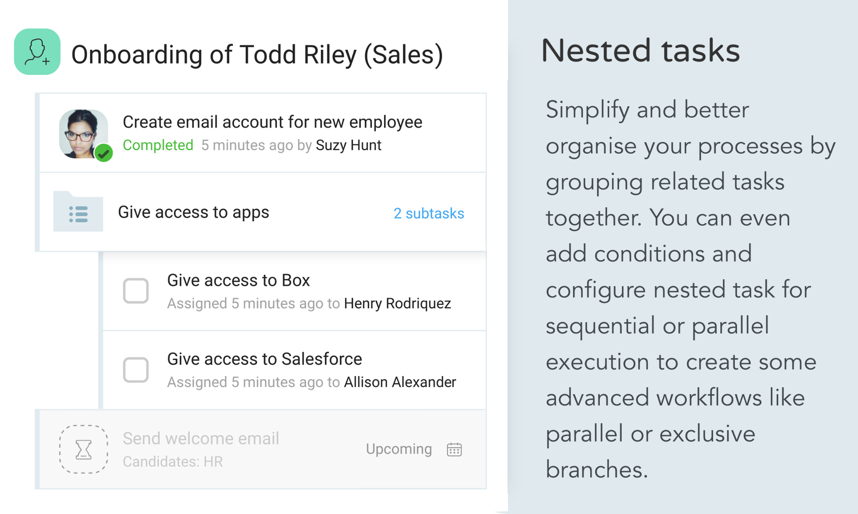This screenshot has width=858, height=514.
Task: Open the calendar icon next to Upcoming
Action: pos(454,449)
